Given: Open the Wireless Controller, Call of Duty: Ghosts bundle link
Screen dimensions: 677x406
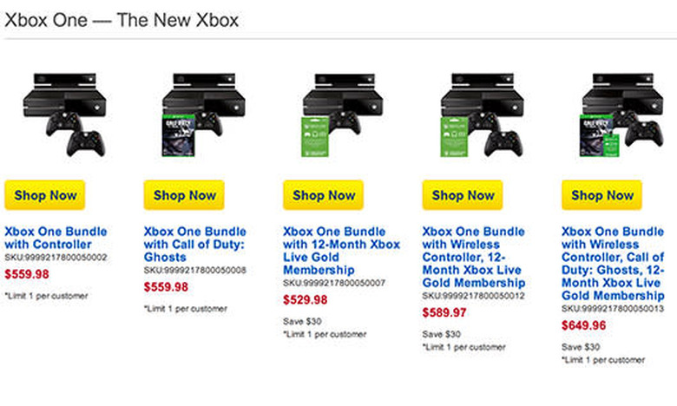Looking at the screenshot, I should pyautogui.click(x=612, y=263).
